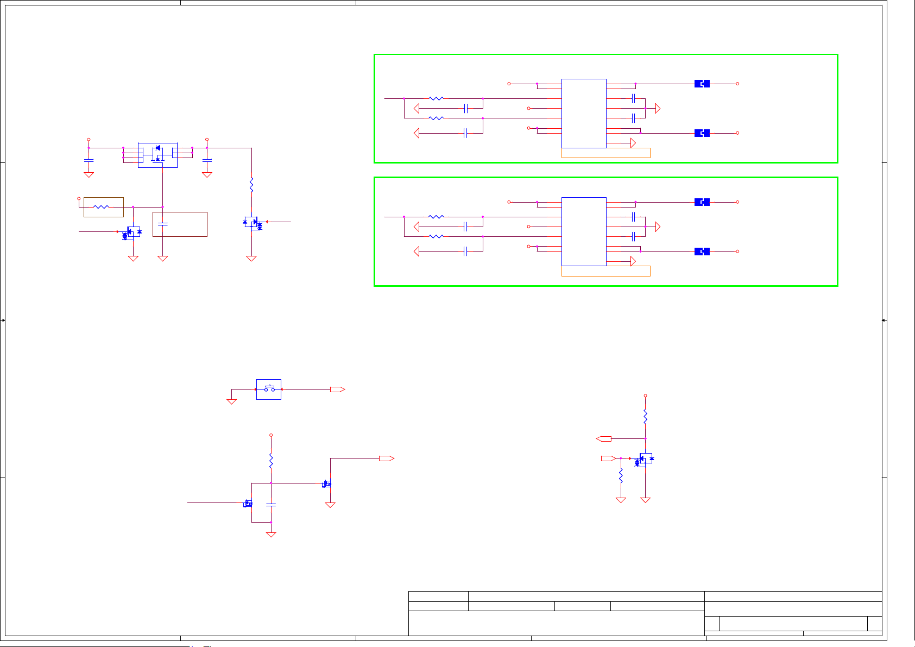Select the small MOSFET feeding the upper off-page connector

327,483
